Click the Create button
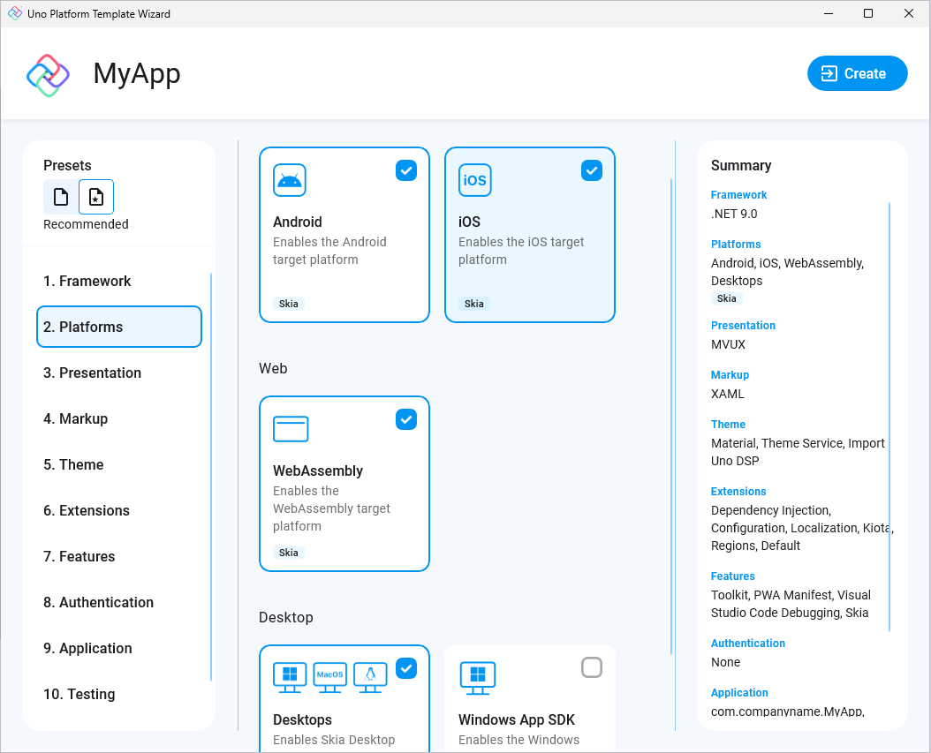This screenshot has height=753, width=931. [x=857, y=73]
